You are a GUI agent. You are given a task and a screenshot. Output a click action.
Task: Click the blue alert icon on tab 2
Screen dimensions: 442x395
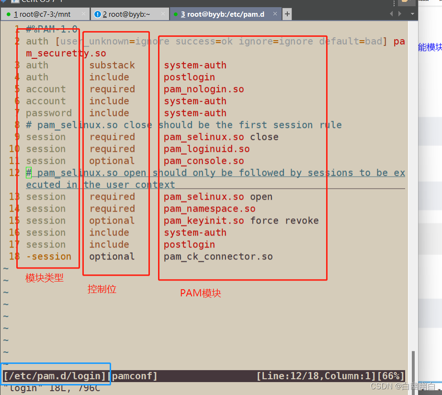(98, 14)
